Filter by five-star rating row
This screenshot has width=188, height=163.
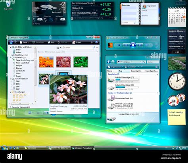19,95
